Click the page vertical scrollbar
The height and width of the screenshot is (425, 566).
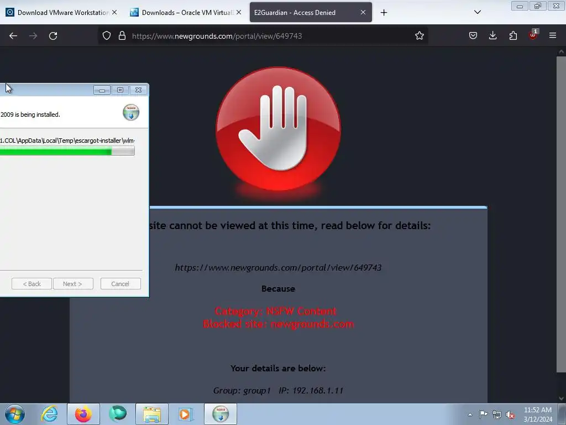point(561,213)
